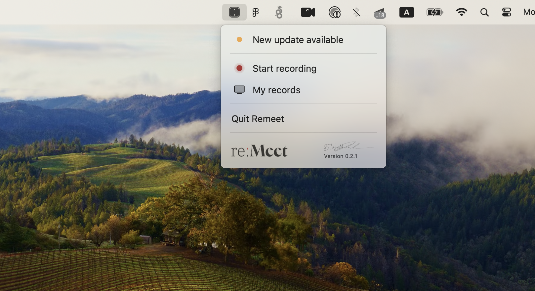
Task: Click the monitor icon beside My records
Action: tap(239, 90)
